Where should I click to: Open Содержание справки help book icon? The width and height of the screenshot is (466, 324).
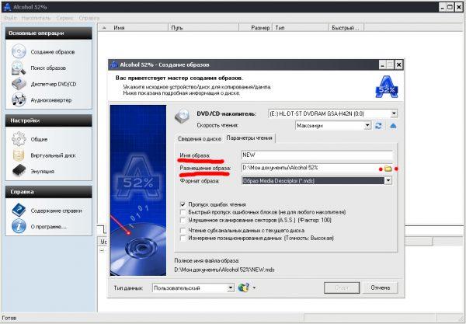[19, 210]
